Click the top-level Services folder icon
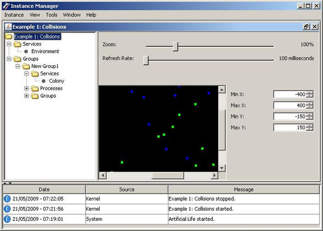The image size is (323, 231). click(x=17, y=44)
